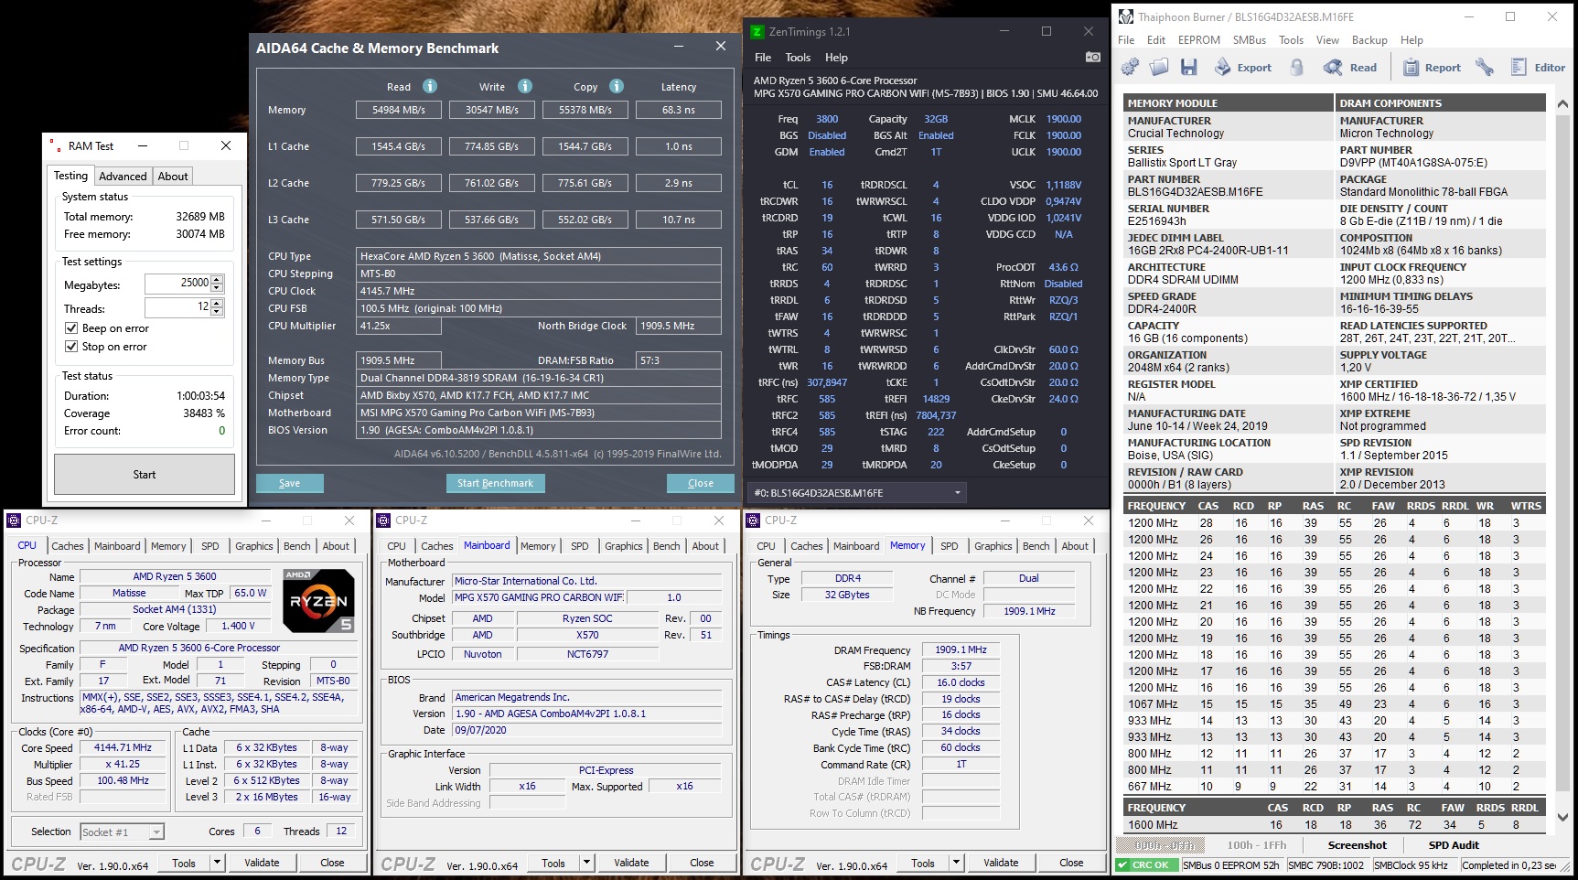
Task: Select Caches tab in CPU-Z processor window
Action: click(x=68, y=546)
